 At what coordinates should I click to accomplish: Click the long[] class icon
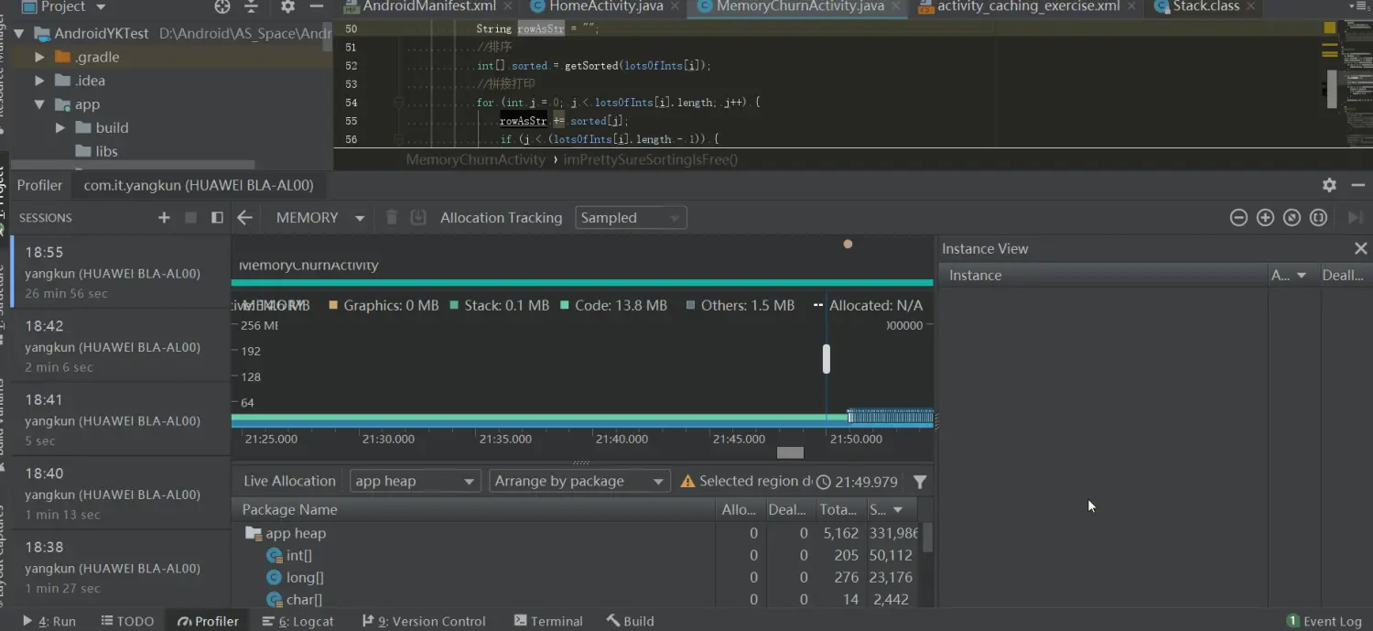274,577
